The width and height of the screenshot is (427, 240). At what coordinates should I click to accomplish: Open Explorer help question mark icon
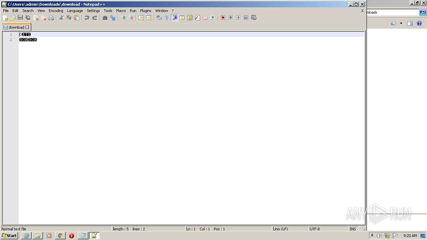click(420, 23)
